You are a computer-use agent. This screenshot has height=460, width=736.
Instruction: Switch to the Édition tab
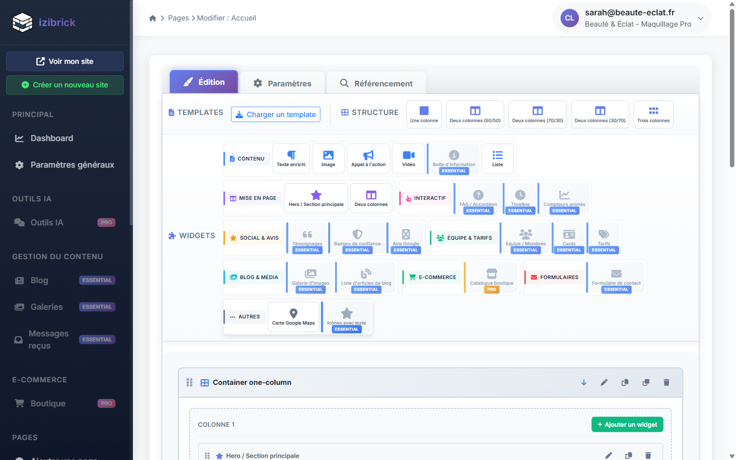coord(204,82)
